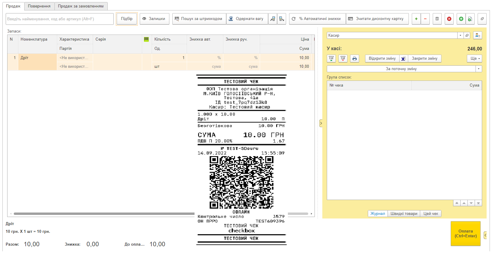Click the Відкрити зміну button

tap(382, 59)
